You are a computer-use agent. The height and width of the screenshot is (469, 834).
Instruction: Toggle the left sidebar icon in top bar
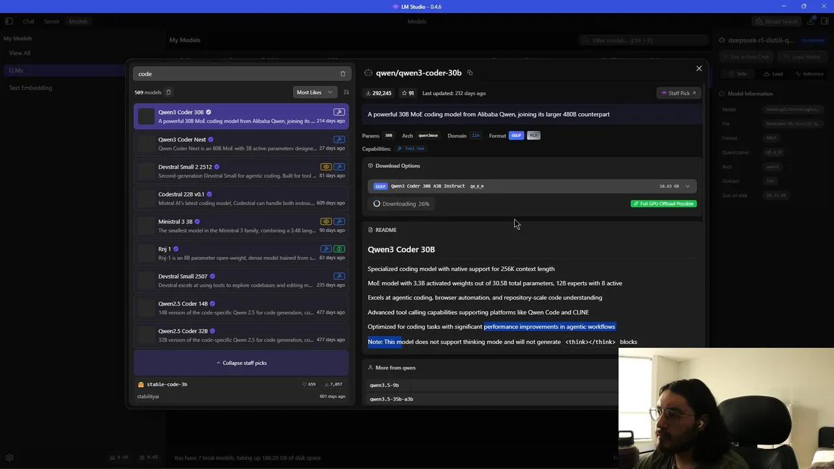click(x=9, y=21)
